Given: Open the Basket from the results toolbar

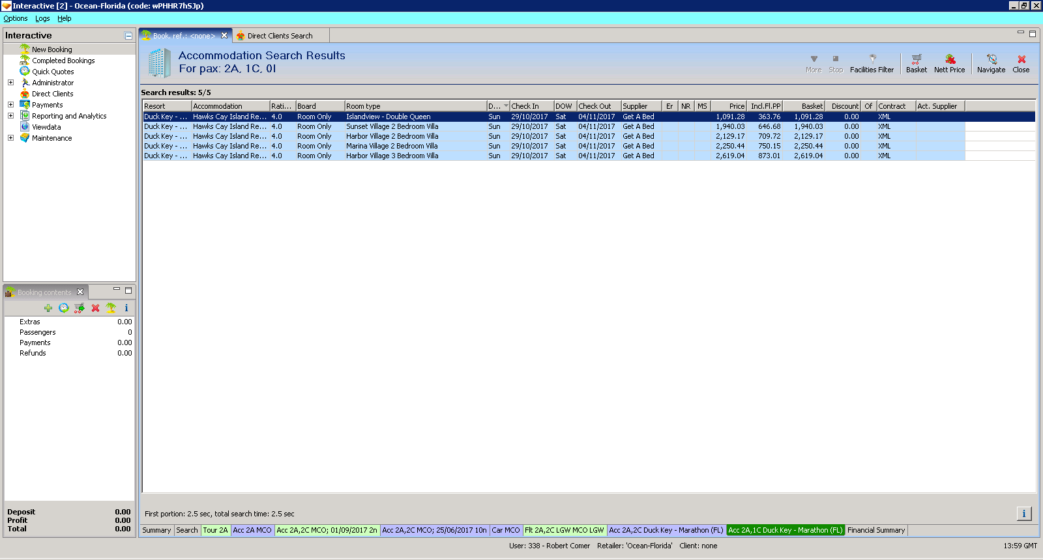Looking at the screenshot, I should point(916,63).
